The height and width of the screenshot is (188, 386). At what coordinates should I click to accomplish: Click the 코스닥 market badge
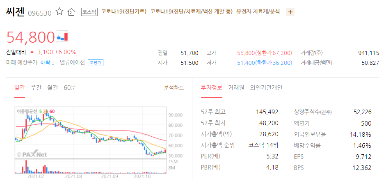pyautogui.click(x=89, y=12)
